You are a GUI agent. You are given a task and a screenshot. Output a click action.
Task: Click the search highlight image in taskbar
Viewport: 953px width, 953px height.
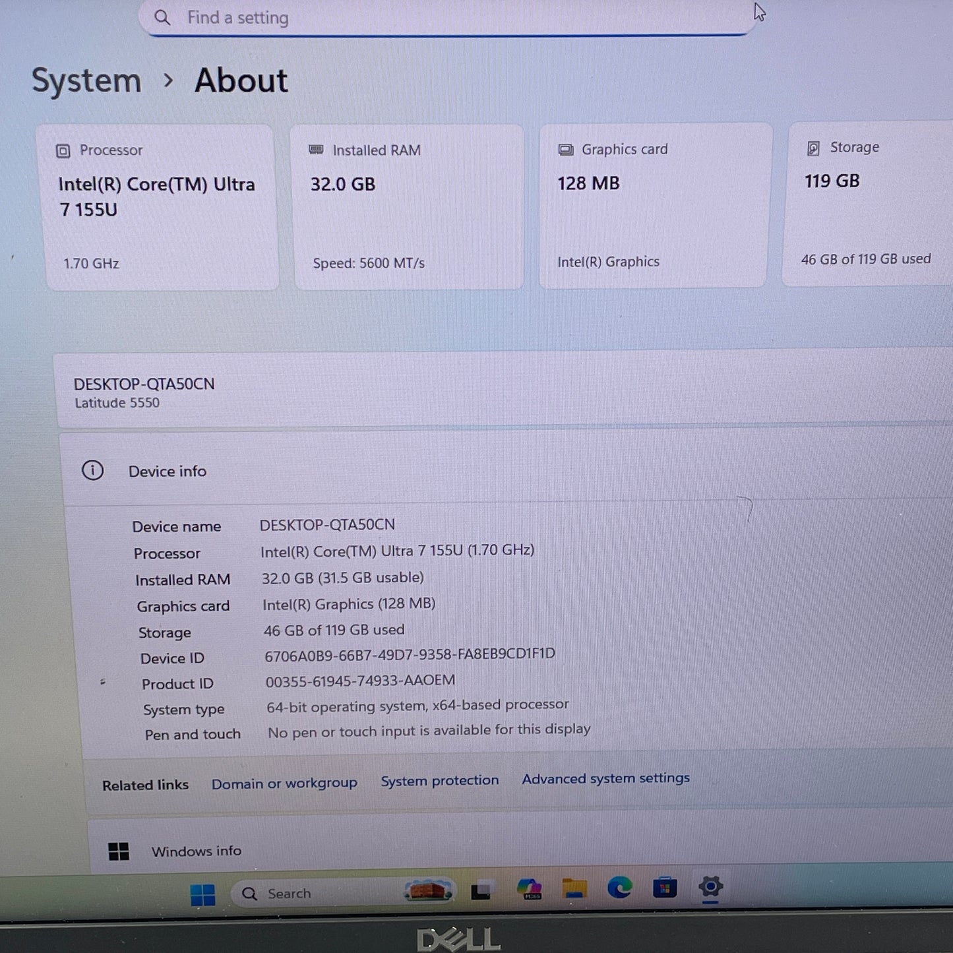click(427, 891)
